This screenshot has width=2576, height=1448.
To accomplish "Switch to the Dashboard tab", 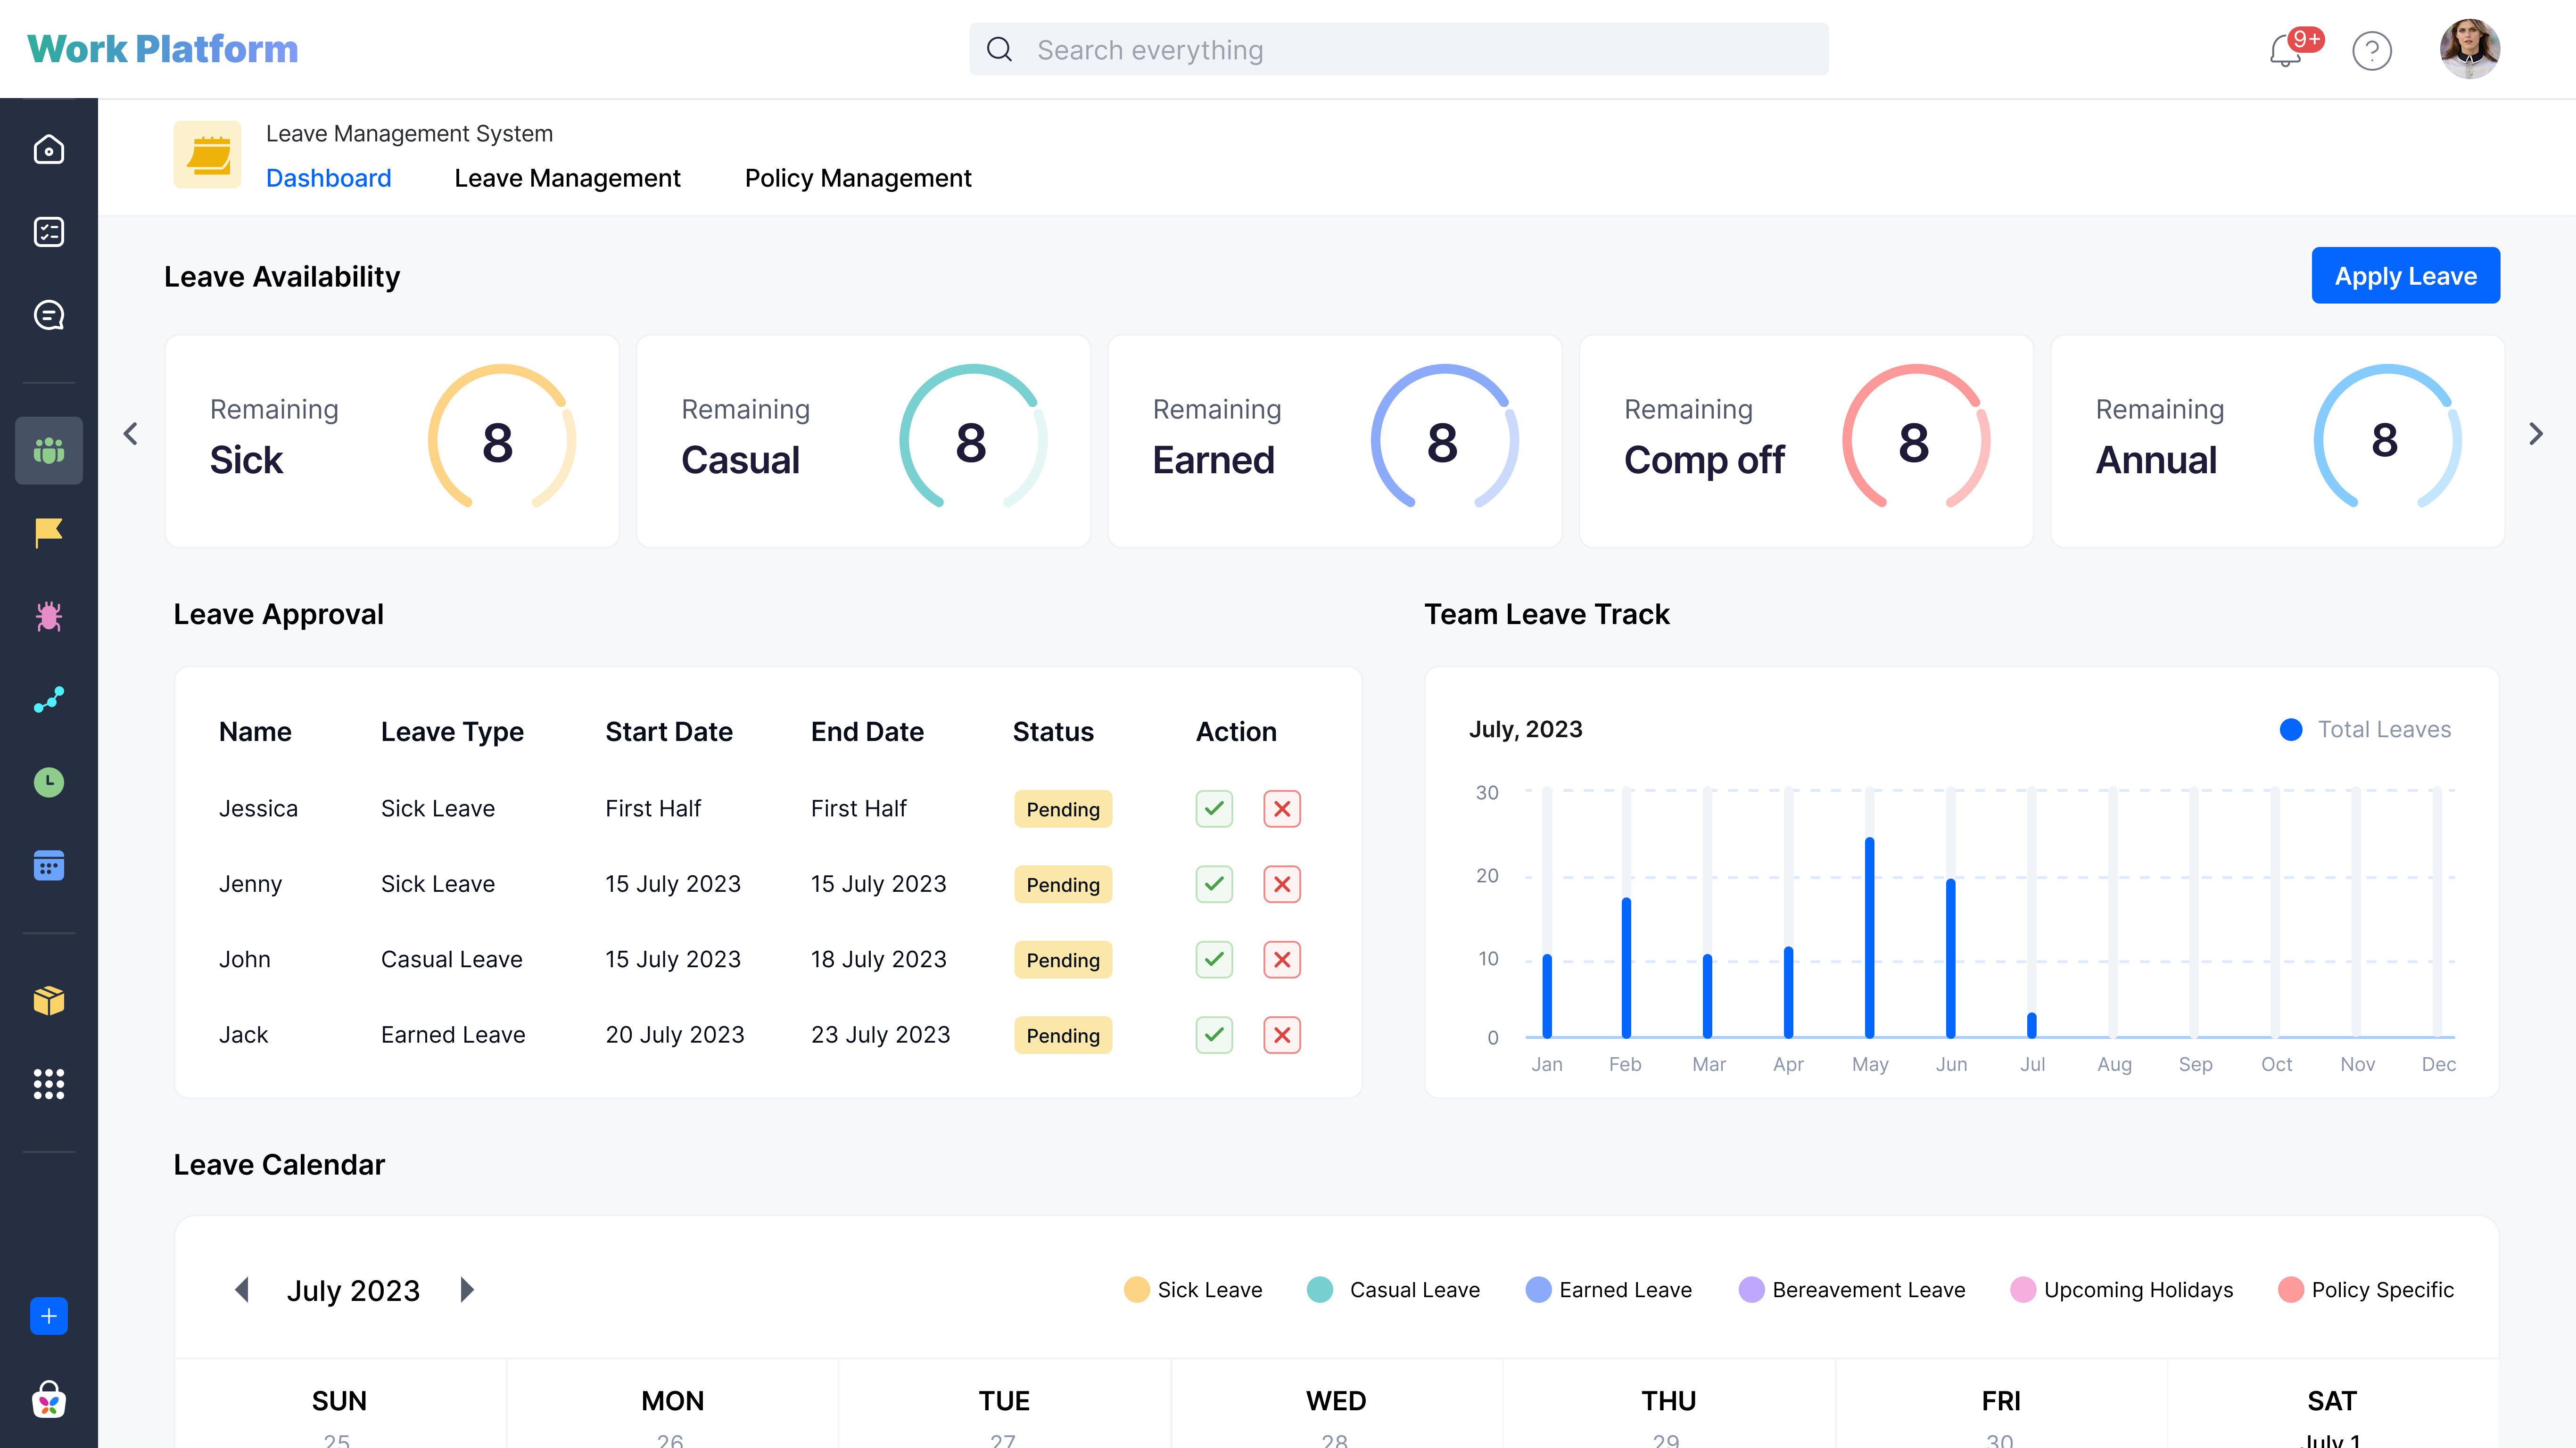I will [x=328, y=178].
